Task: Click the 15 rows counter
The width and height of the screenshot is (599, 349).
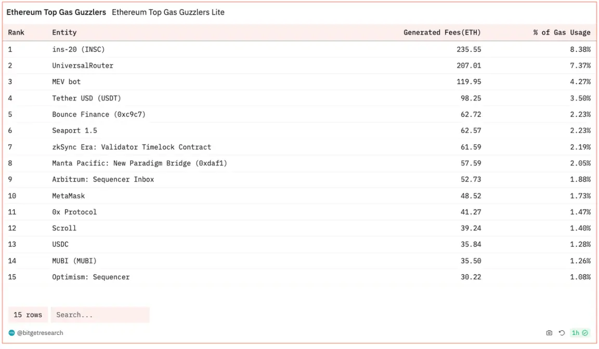Action: (x=28, y=315)
